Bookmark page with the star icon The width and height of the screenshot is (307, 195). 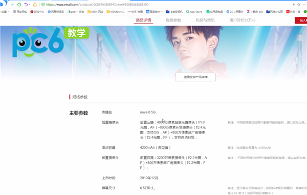tap(299, 4)
